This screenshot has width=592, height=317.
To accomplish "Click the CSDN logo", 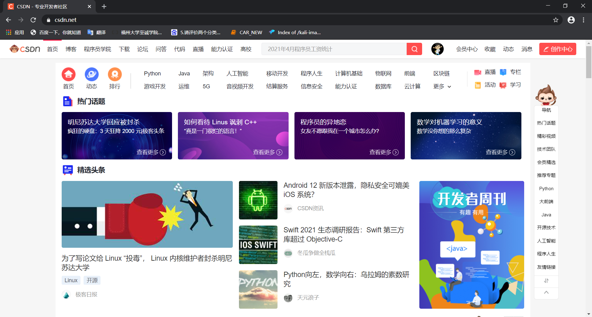I will 25,49.
